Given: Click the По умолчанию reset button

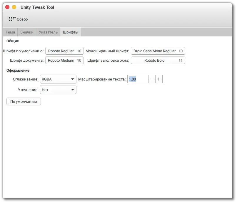Looking at the screenshot, I should click(24, 102).
